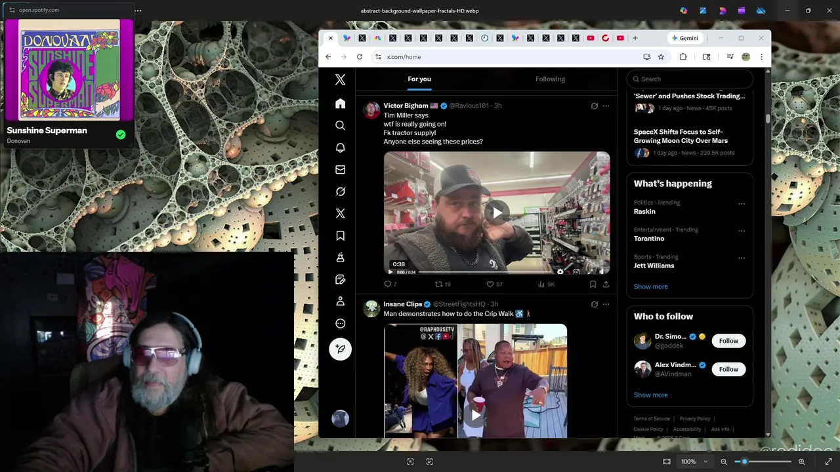
Task: Open Bookmarks icon in X sidebar
Action: tap(340, 235)
